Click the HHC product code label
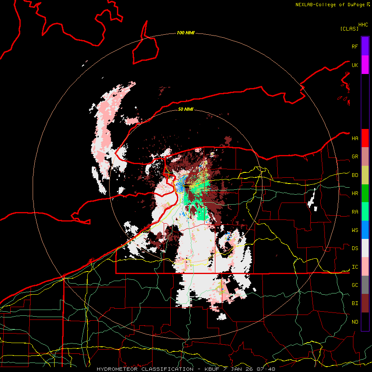372x372 pixels. 363,24
